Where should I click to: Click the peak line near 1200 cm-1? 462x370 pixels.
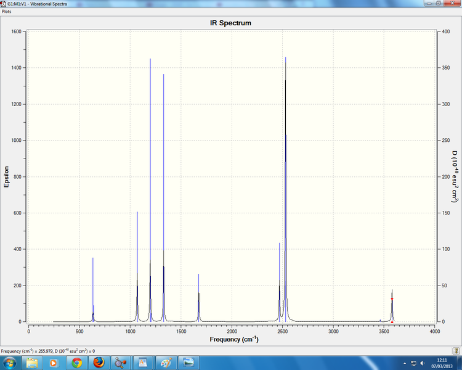coord(150,189)
